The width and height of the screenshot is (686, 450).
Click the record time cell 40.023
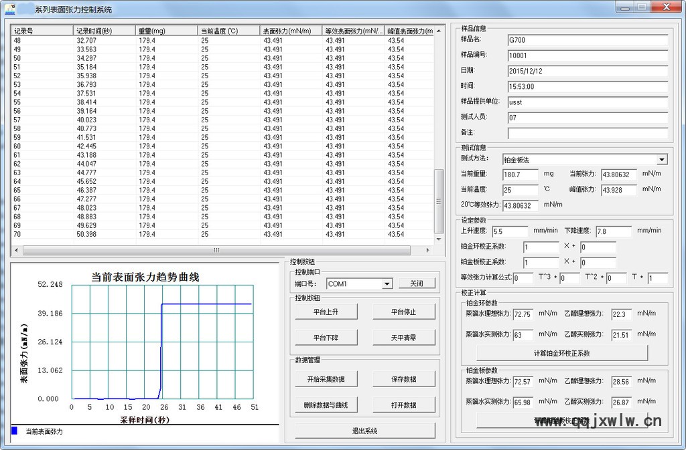tap(86, 120)
